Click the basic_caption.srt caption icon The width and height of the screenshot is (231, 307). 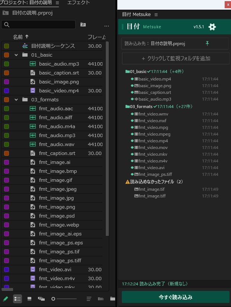[x=33, y=73]
